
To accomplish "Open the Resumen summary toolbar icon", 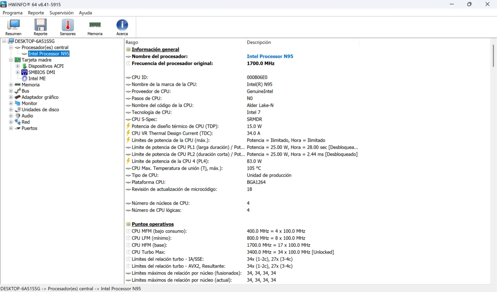I will pos(13,26).
